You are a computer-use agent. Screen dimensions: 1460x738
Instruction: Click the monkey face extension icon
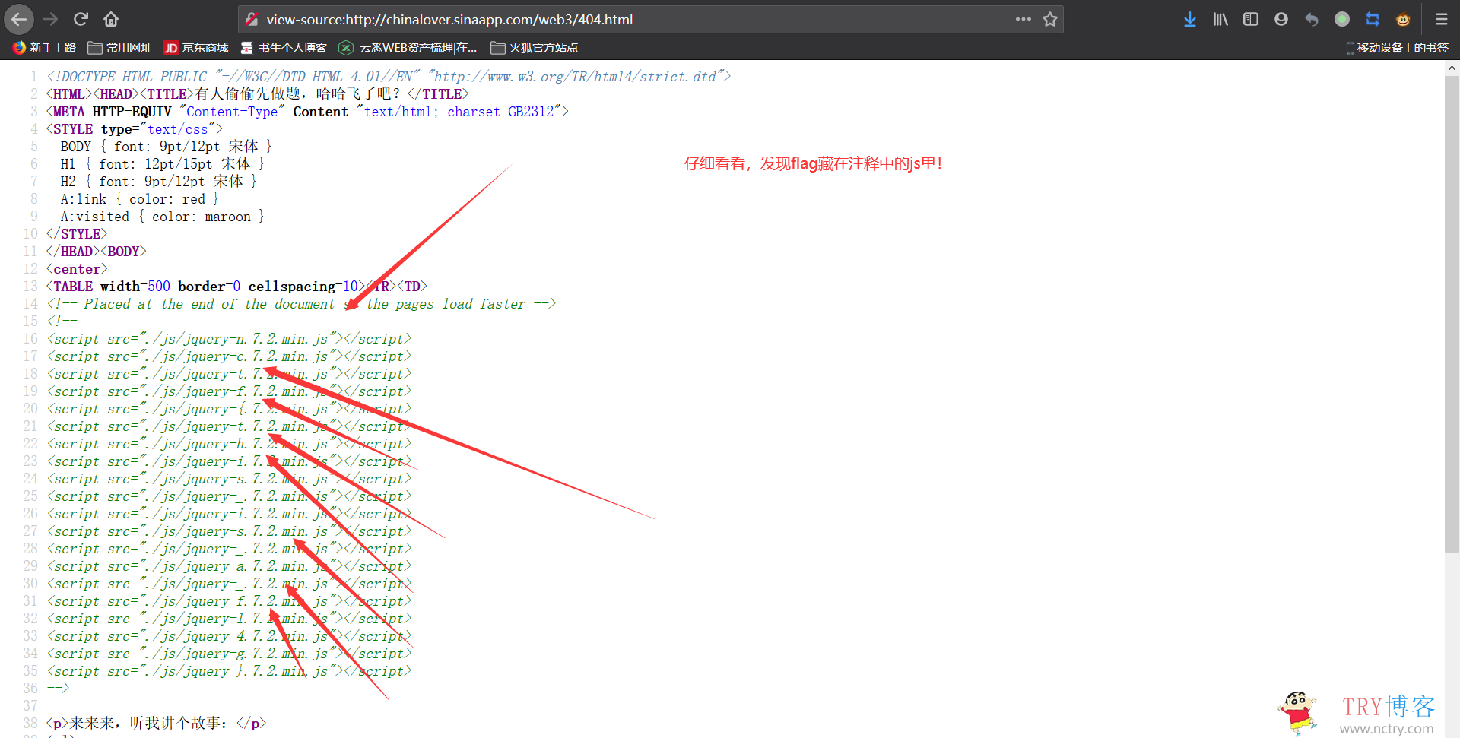coord(1403,19)
